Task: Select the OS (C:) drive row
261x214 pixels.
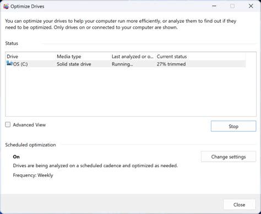Action: 126,64
